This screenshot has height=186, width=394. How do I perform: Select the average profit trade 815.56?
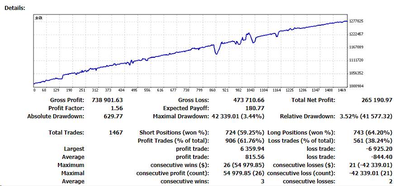pos(255,157)
